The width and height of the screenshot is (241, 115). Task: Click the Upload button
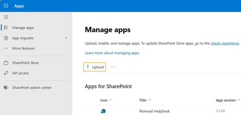click(95, 67)
